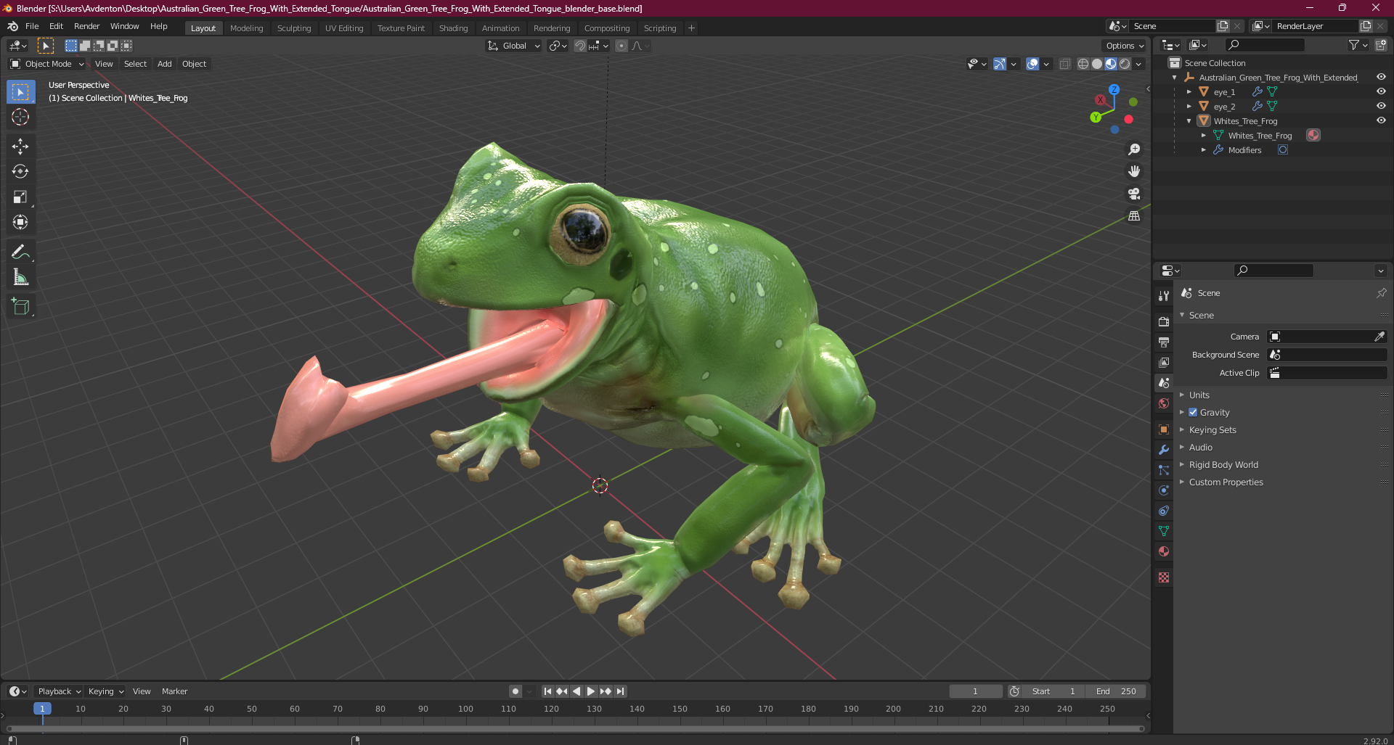Switch to the Sculpting workspace tab
Viewport: 1394px width, 745px height.
294,28
